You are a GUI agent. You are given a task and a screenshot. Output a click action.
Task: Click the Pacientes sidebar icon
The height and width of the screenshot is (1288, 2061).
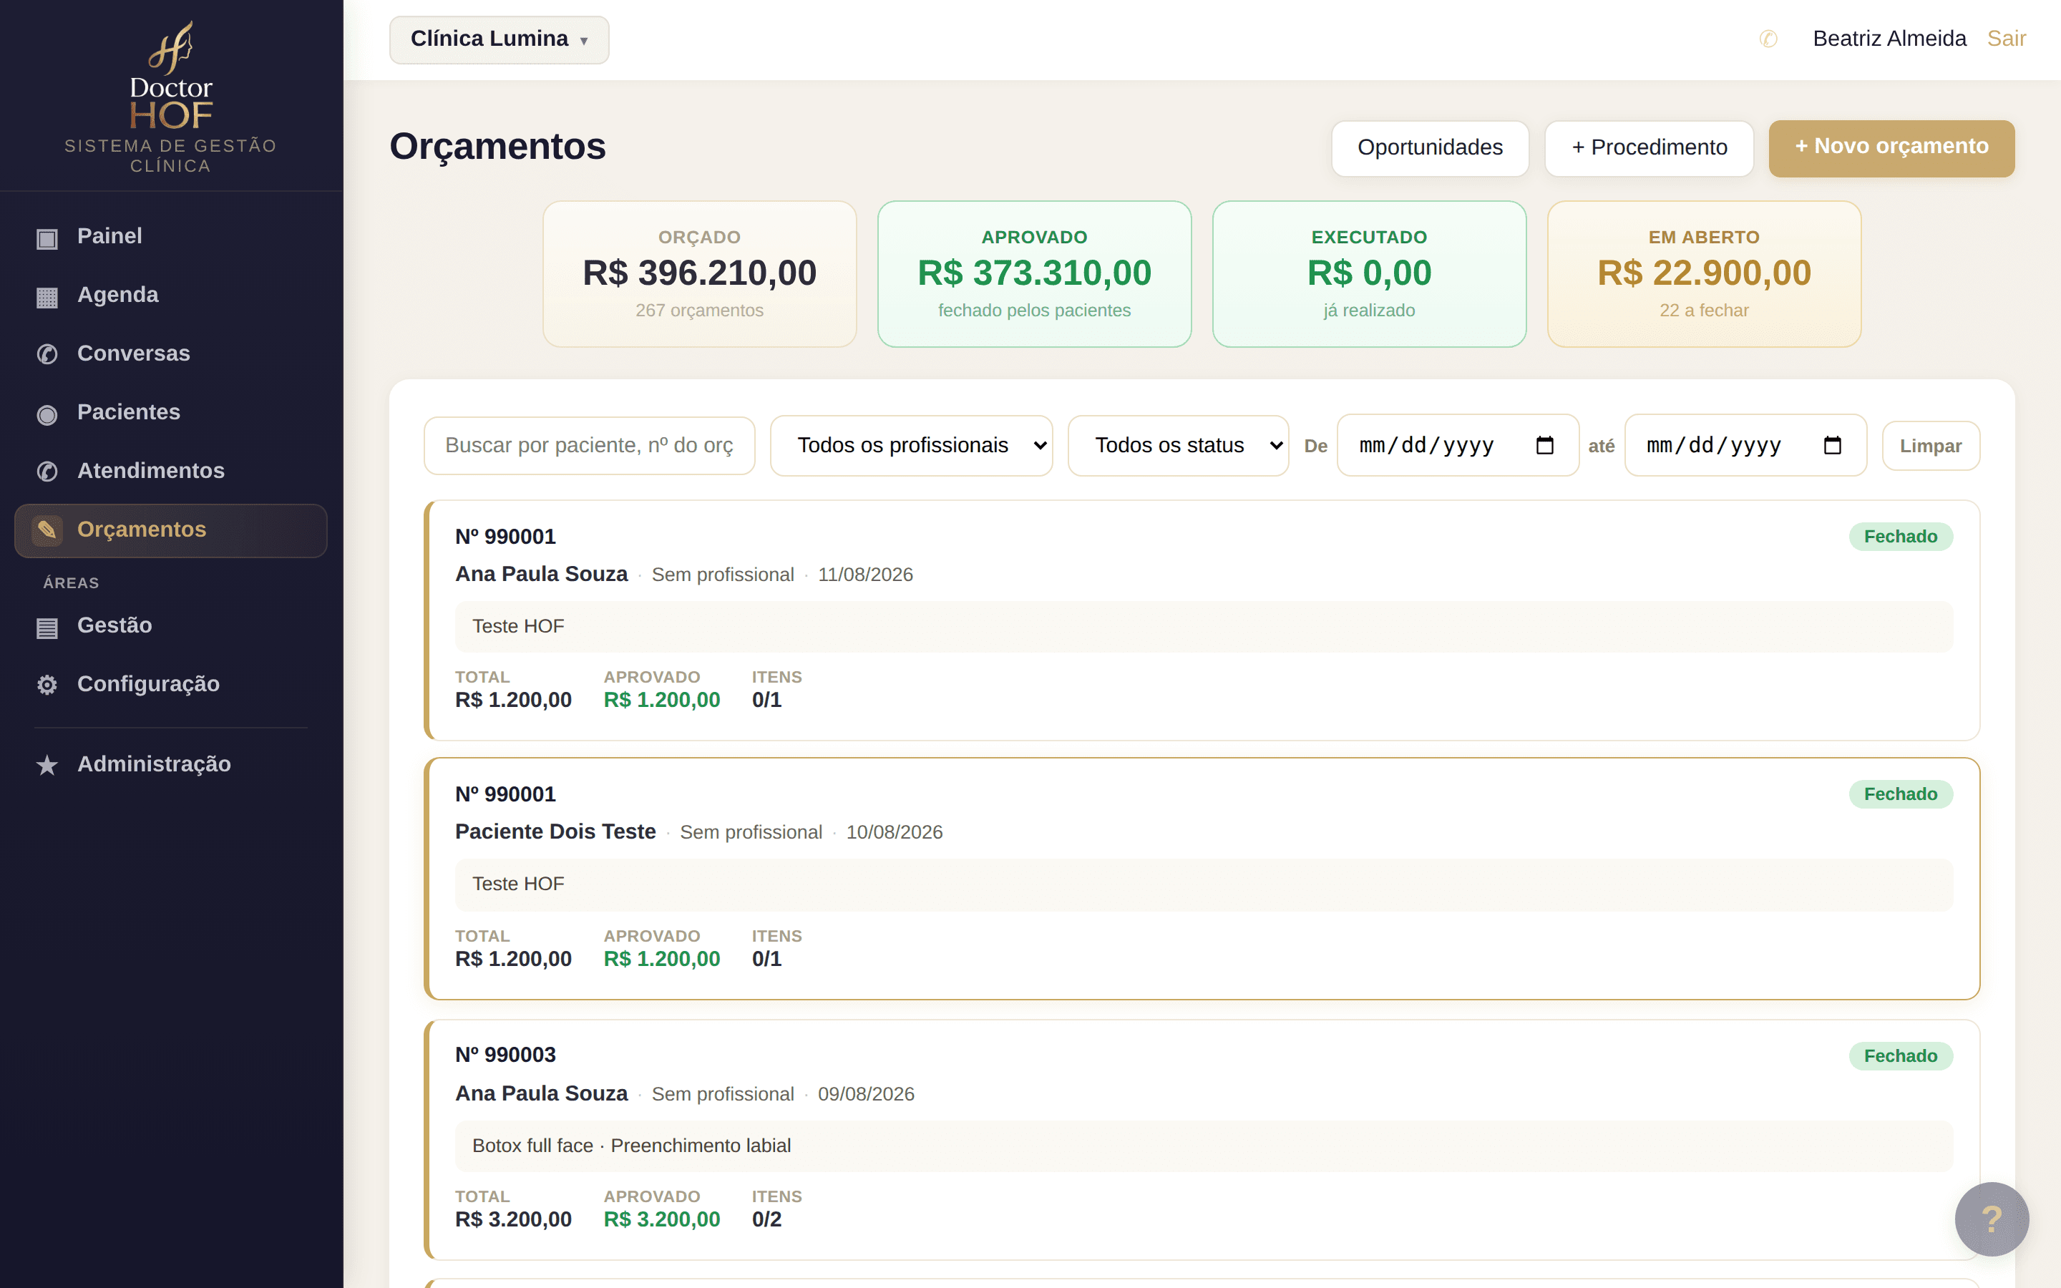pos(47,413)
